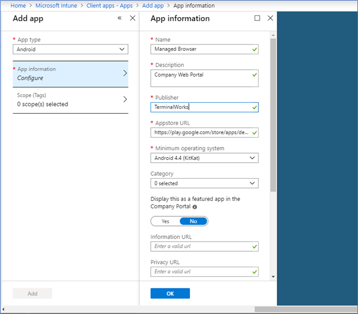Screen dimensions: 358x314
Task: Go to Client apps - Apps breadcrumb
Action: [x=110, y=6]
